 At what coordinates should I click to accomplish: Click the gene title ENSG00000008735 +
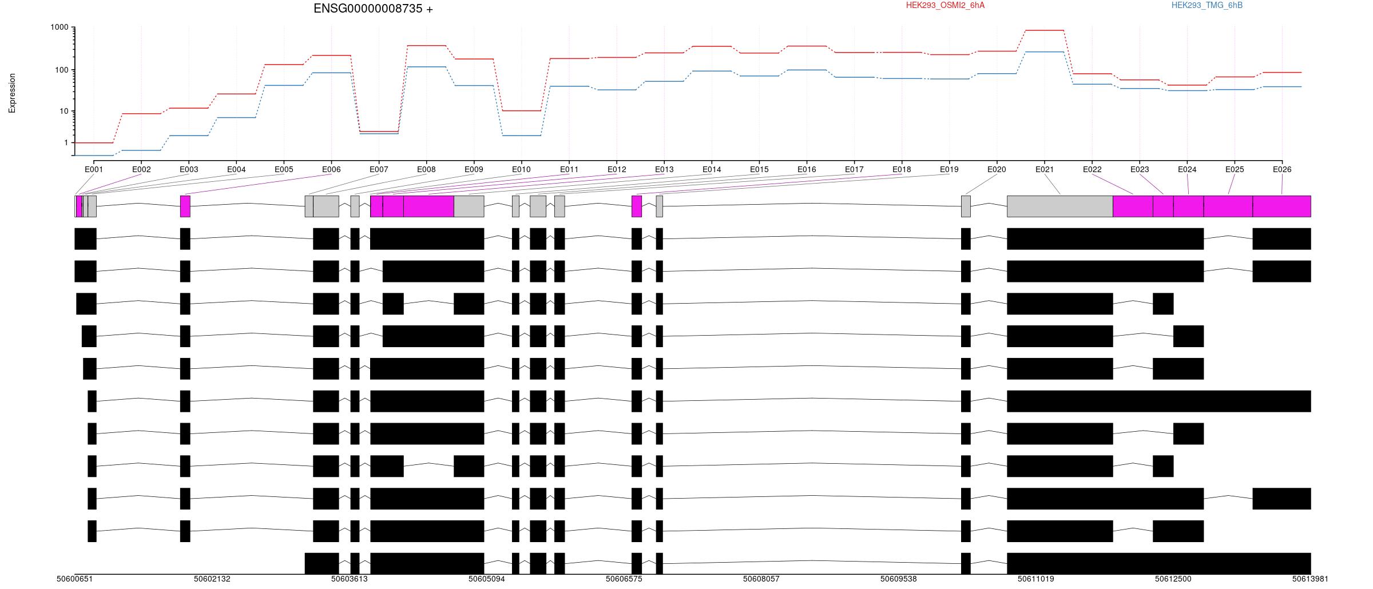click(373, 9)
